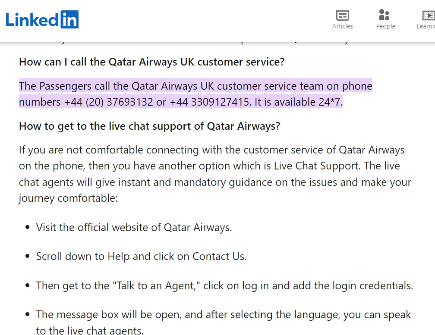Click bullet "The message box will be open"

[x=224, y=322]
